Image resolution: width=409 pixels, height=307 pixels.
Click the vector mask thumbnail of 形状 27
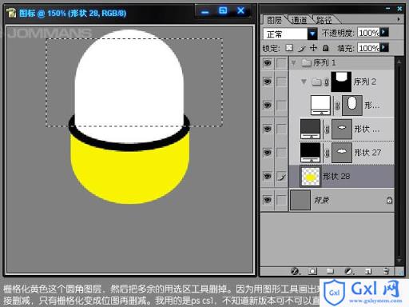pyautogui.click(x=342, y=153)
